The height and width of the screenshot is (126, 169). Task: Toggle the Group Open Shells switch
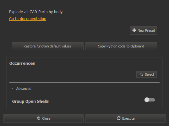click(x=150, y=100)
